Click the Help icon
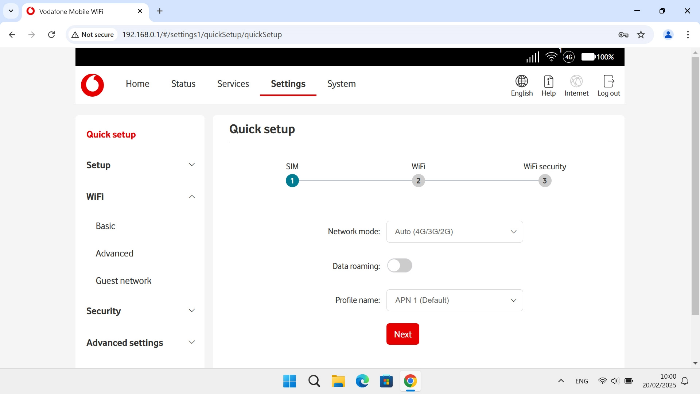 click(548, 81)
